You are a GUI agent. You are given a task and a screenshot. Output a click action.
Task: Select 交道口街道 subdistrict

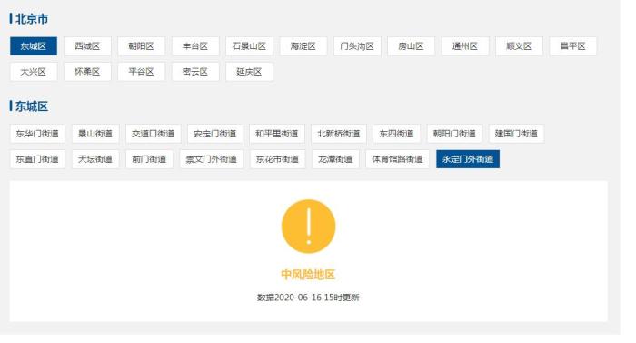[x=153, y=134]
